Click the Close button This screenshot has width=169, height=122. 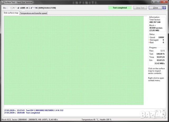pyautogui.click(x=155, y=8)
